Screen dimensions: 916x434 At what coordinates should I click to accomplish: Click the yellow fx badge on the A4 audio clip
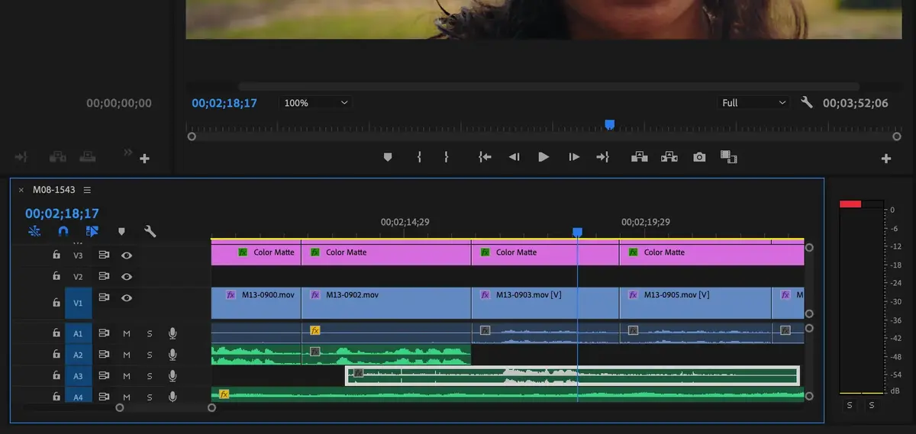pyautogui.click(x=224, y=394)
